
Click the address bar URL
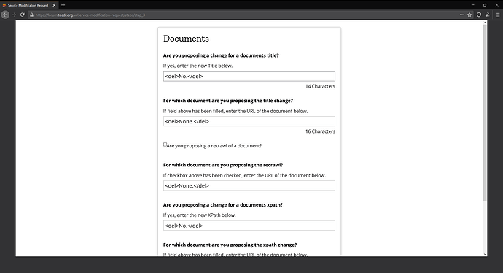pos(90,15)
